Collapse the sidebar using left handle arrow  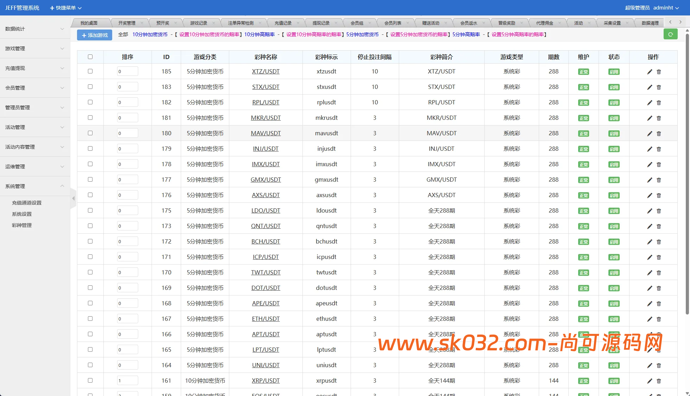pyautogui.click(x=73, y=199)
